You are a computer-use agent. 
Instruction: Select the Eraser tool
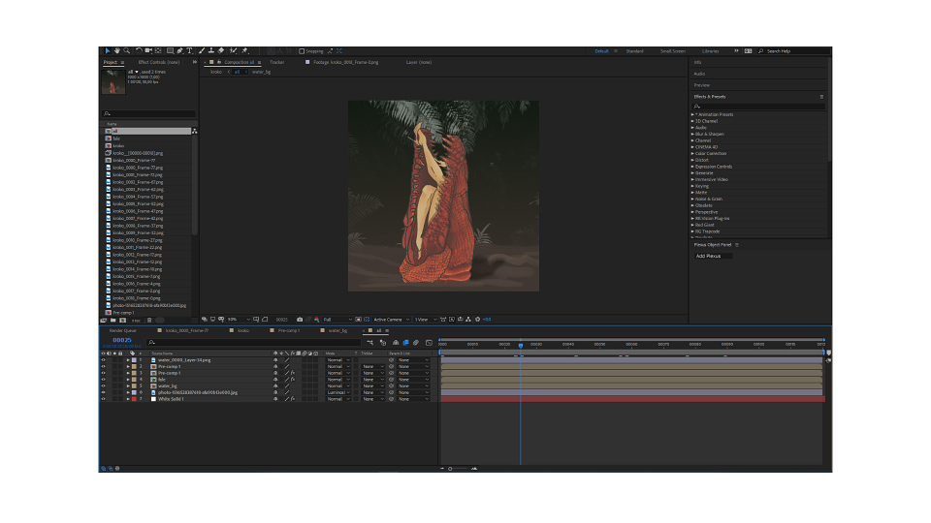click(x=221, y=51)
